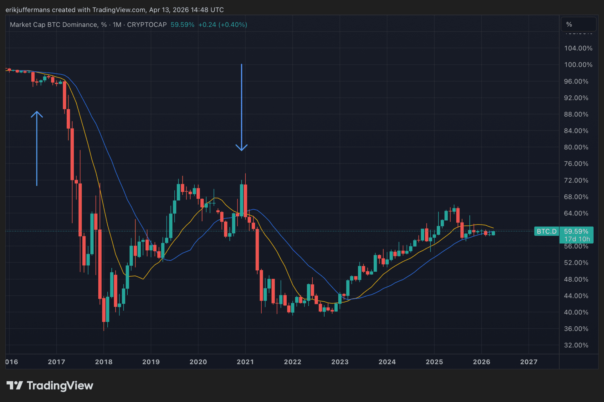Image resolution: width=604 pixels, height=402 pixels.
Task: Click the 2021 year label
Action: tap(245, 362)
